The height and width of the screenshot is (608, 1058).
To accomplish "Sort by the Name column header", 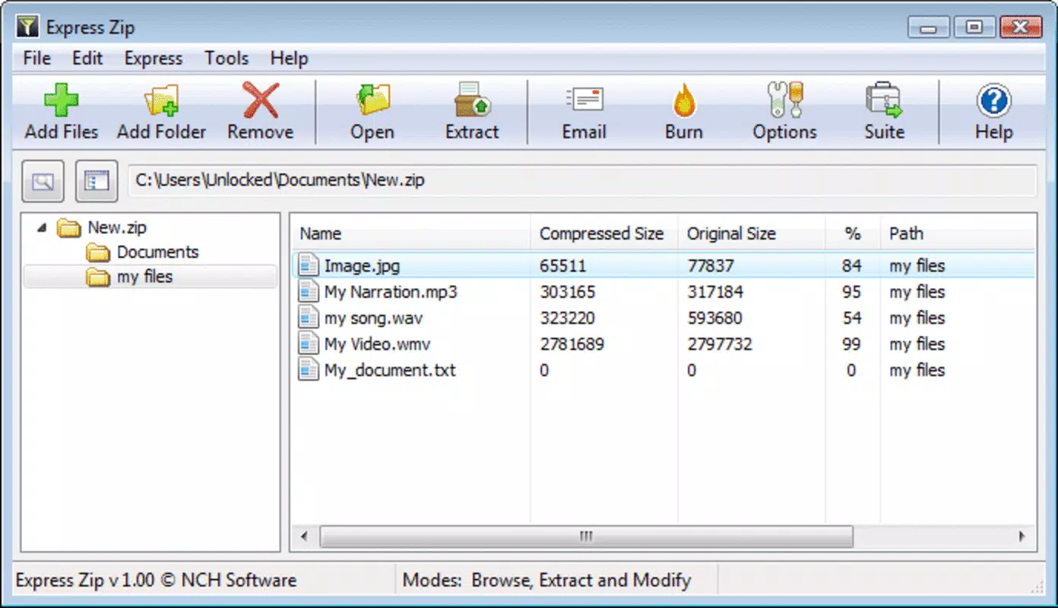I will click(x=410, y=233).
